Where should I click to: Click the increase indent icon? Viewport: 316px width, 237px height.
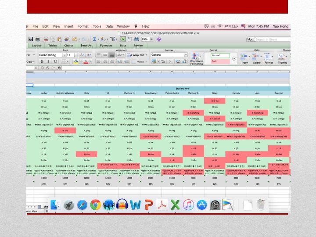pos(126,61)
